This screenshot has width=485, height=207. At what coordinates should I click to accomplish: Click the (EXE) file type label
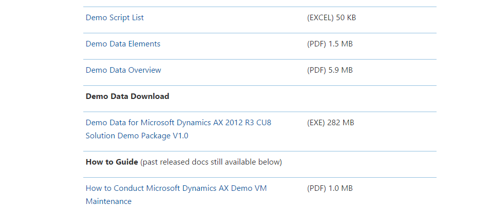pos(317,123)
